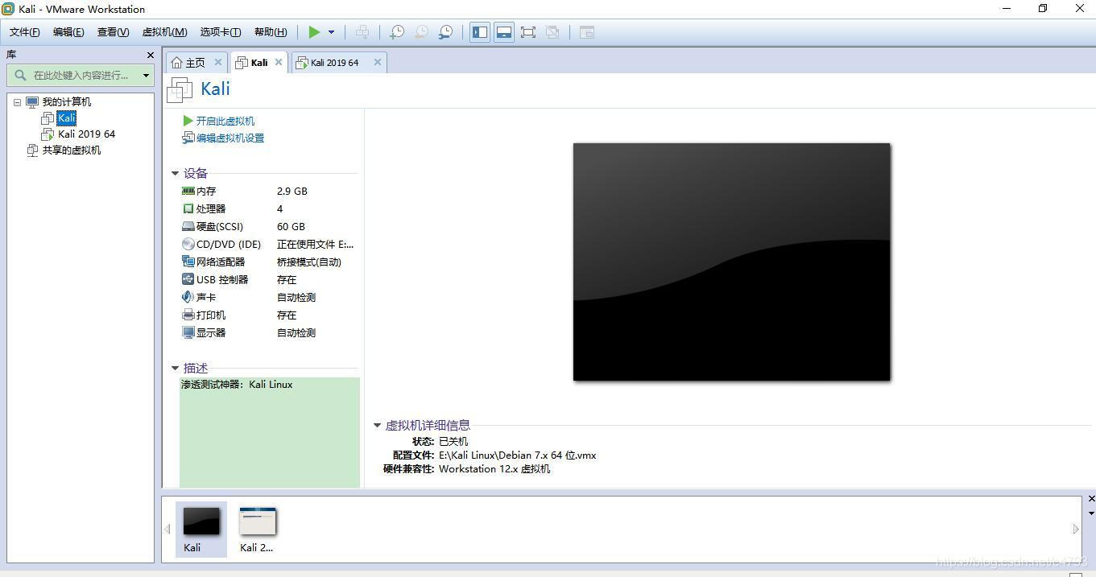This screenshot has height=577, width=1096.
Task: Close the 库 library panel
Action: [150, 55]
